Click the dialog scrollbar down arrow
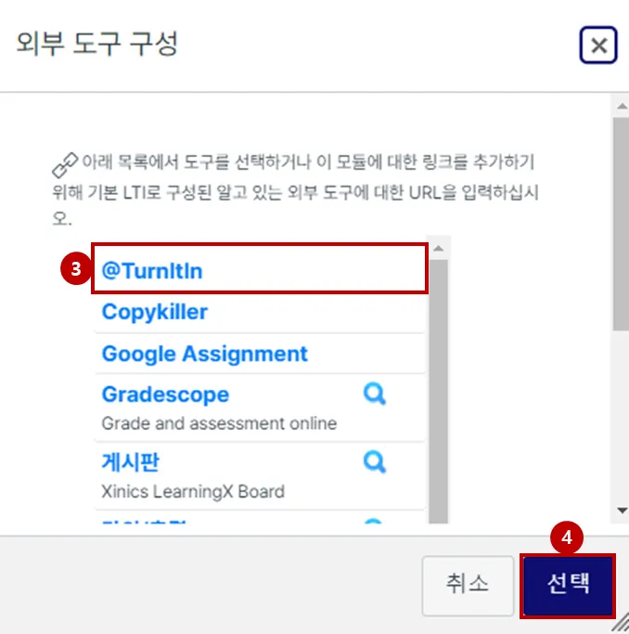 [x=622, y=511]
